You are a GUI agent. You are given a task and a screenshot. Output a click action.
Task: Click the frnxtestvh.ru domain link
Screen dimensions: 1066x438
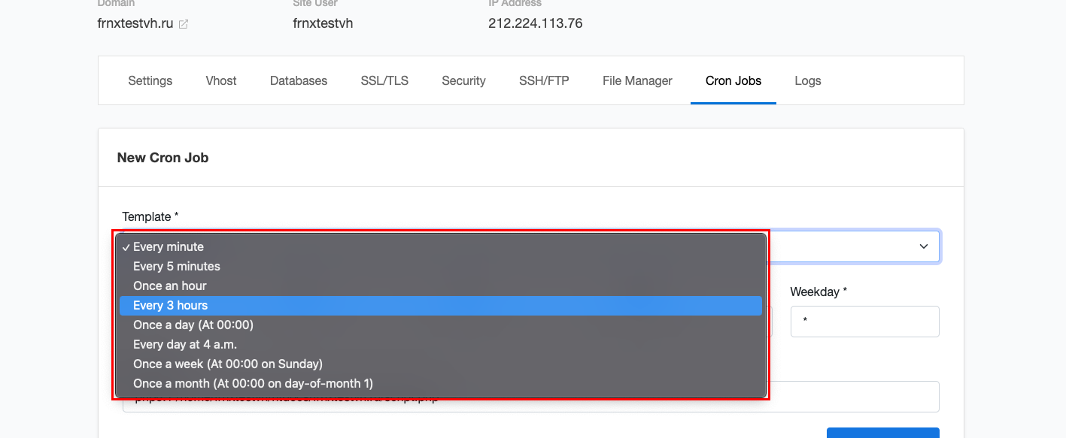pos(135,23)
